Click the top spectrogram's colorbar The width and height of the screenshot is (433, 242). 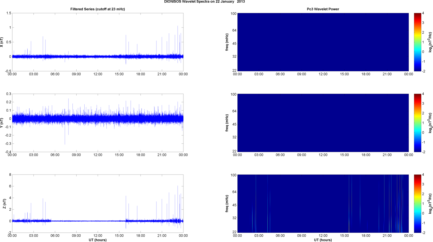(417, 42)
